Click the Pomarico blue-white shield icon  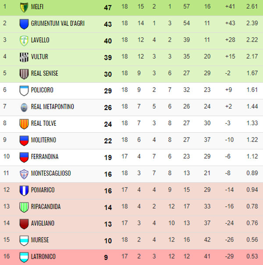(24, 191)
